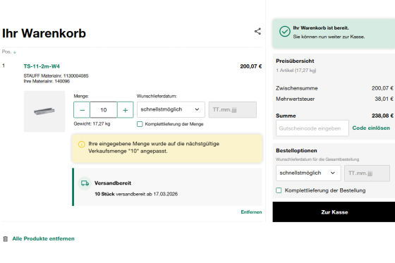This screenshot has width=395, height=263.
Task: Click 'Ihre Materialnr. 140096' text
Action: point(47,81)
